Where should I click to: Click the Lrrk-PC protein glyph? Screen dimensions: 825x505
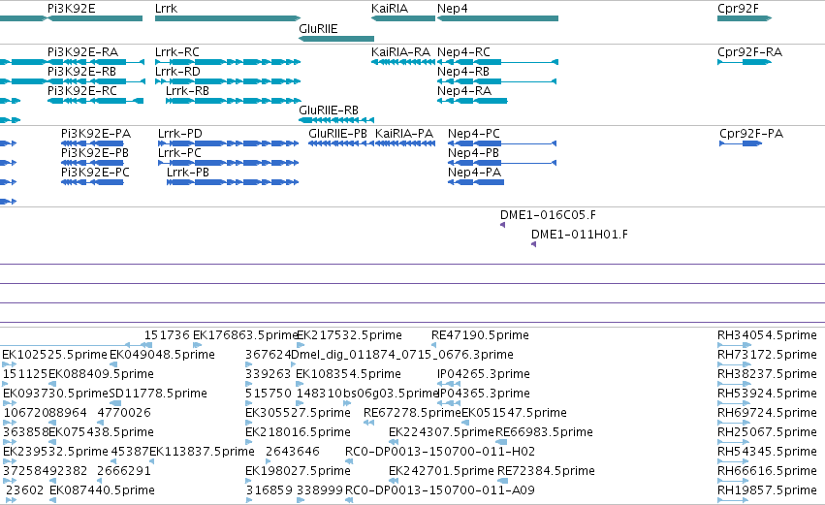pyautogui.click(x=229, y=163)
